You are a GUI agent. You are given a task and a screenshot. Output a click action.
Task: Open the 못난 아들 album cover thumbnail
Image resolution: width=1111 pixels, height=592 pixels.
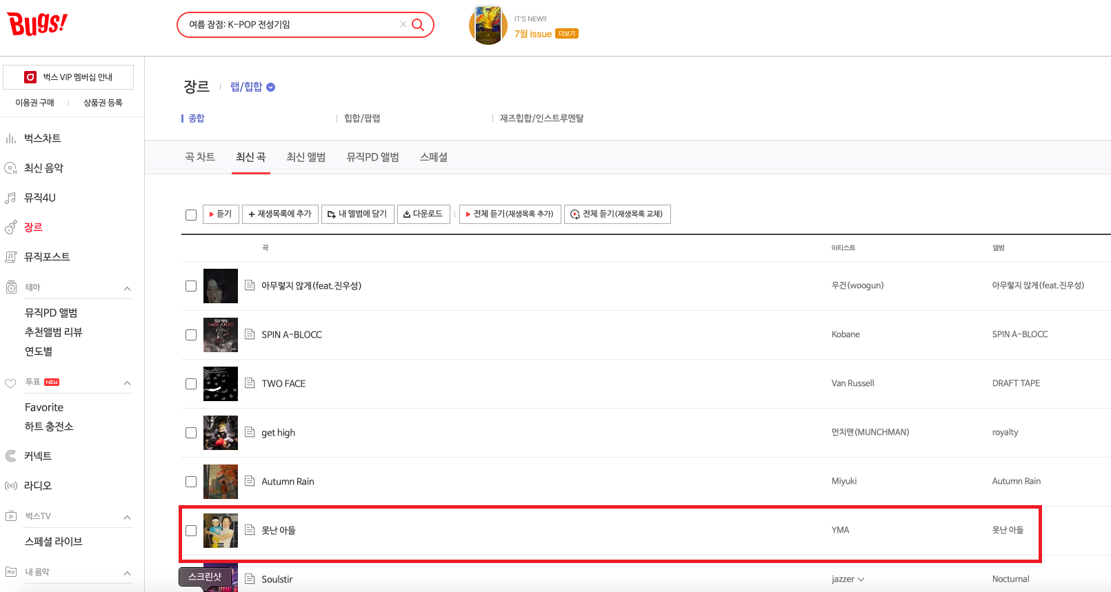[221, 531]
